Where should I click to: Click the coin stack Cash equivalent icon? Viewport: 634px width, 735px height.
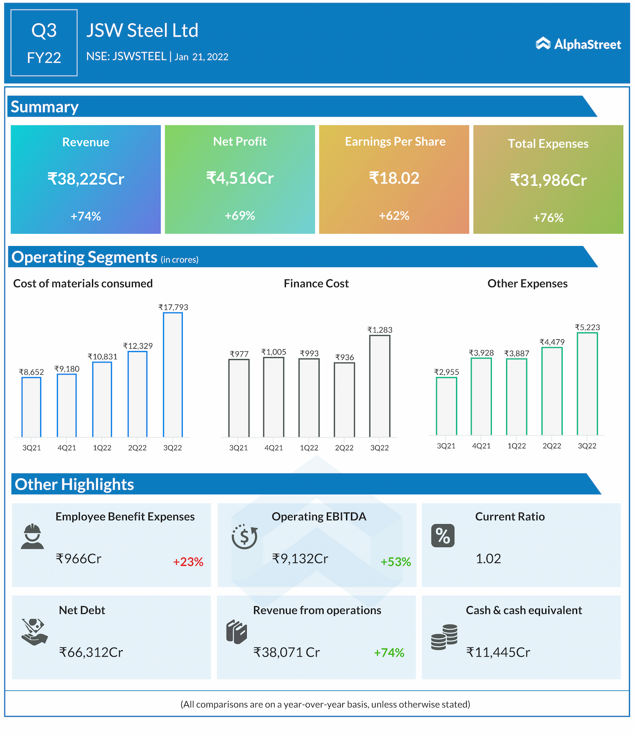coord(444,637)
